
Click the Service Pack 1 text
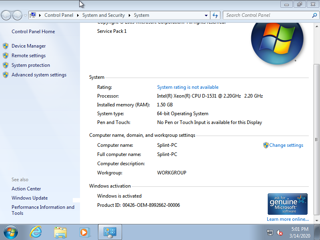[x=112, y=31]
